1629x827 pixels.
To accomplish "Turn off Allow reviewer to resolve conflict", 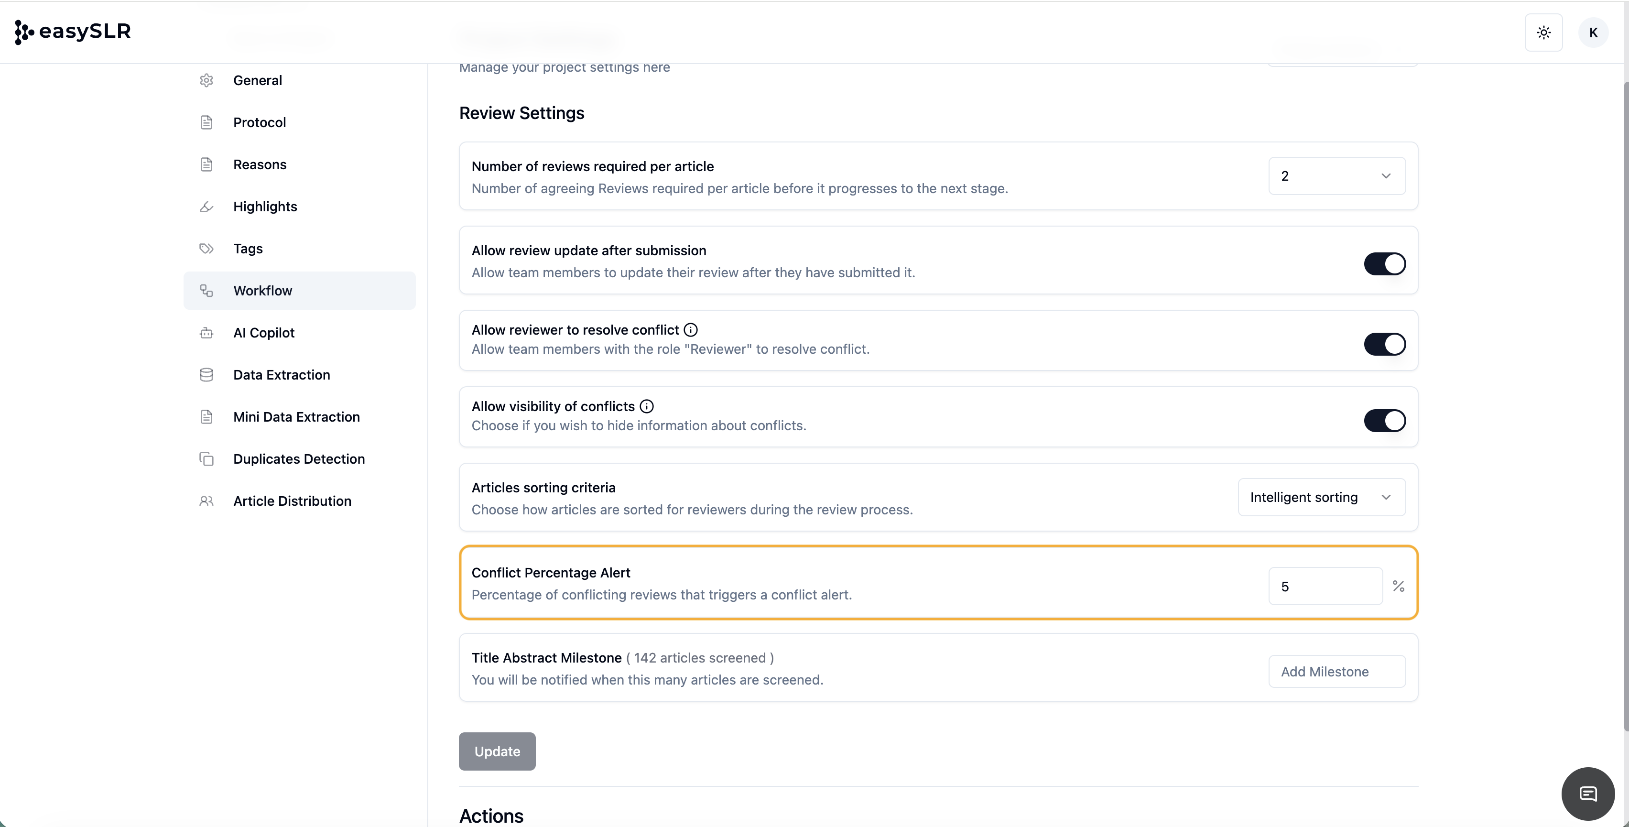I will point(1384,345).
